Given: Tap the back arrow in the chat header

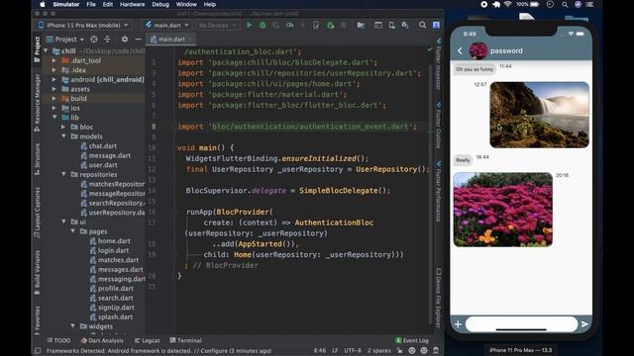Looking at the screenshot, I should (x=460, y=50).
